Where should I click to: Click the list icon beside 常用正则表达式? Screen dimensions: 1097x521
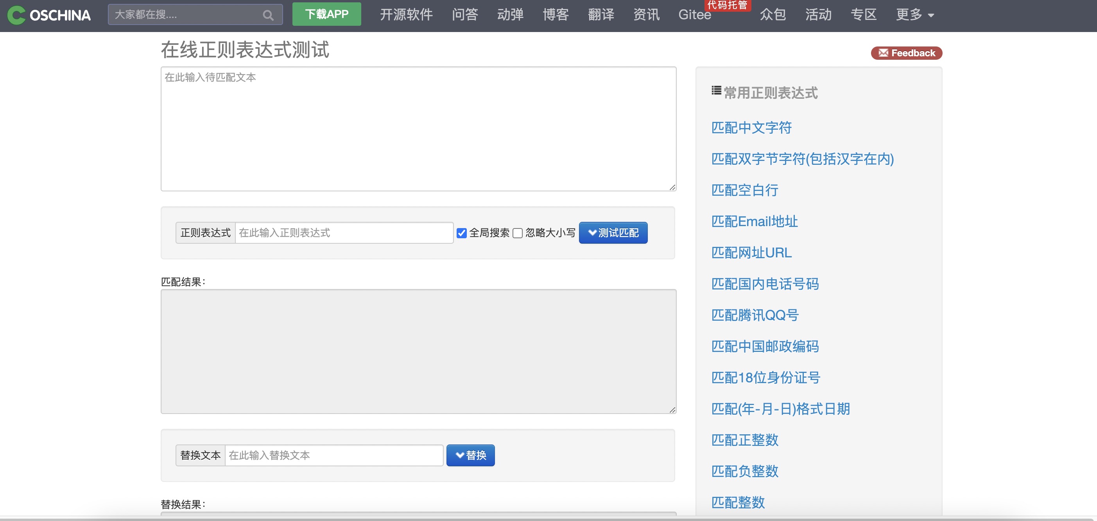pos(716,90)
